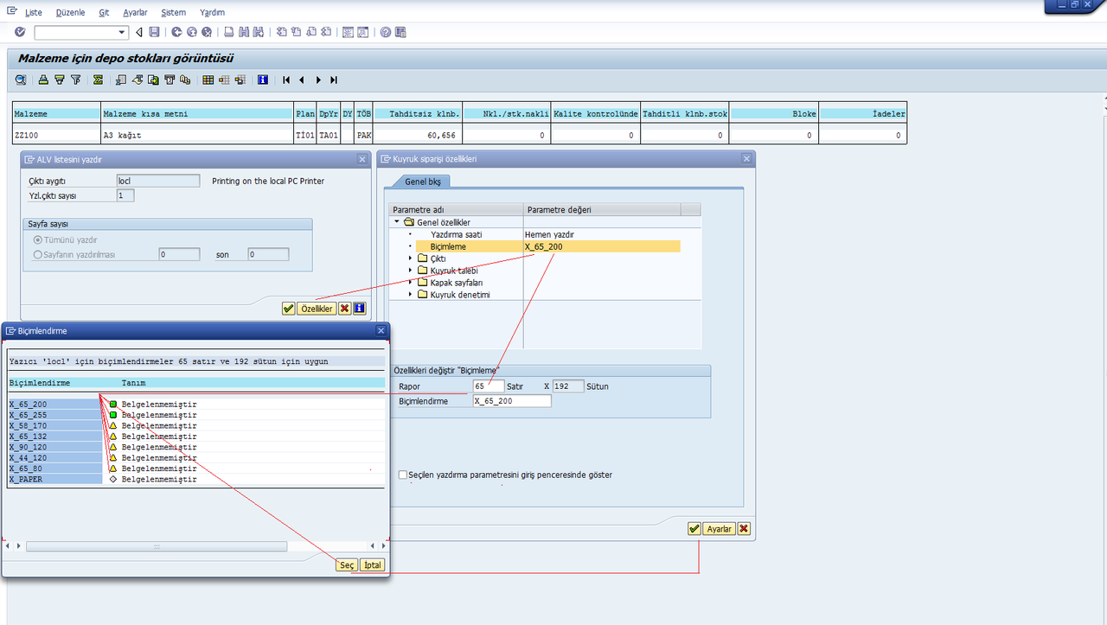Click the Total sigma icon
This screenshot has width=1107, height=625.
point(98,80)
